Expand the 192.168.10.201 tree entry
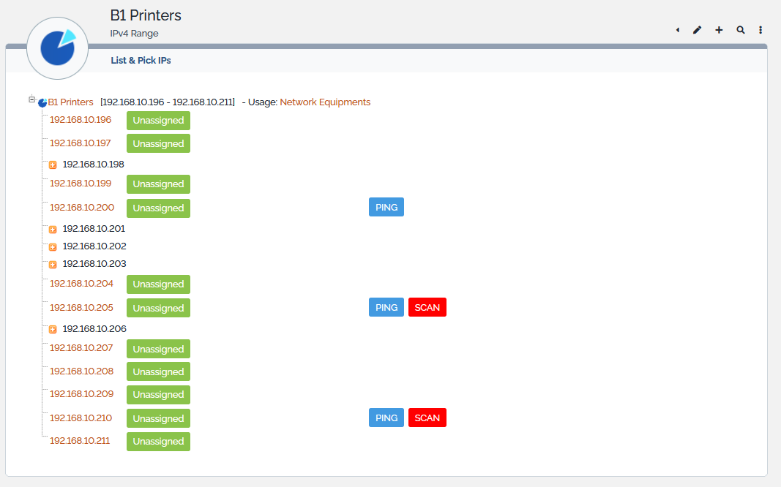This screenshot has width=781, height=487. click(53, 230)
